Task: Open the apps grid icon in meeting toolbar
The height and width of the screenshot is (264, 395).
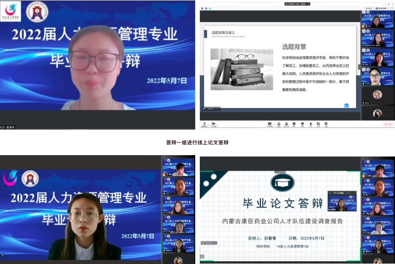Action: coord(319,124)
